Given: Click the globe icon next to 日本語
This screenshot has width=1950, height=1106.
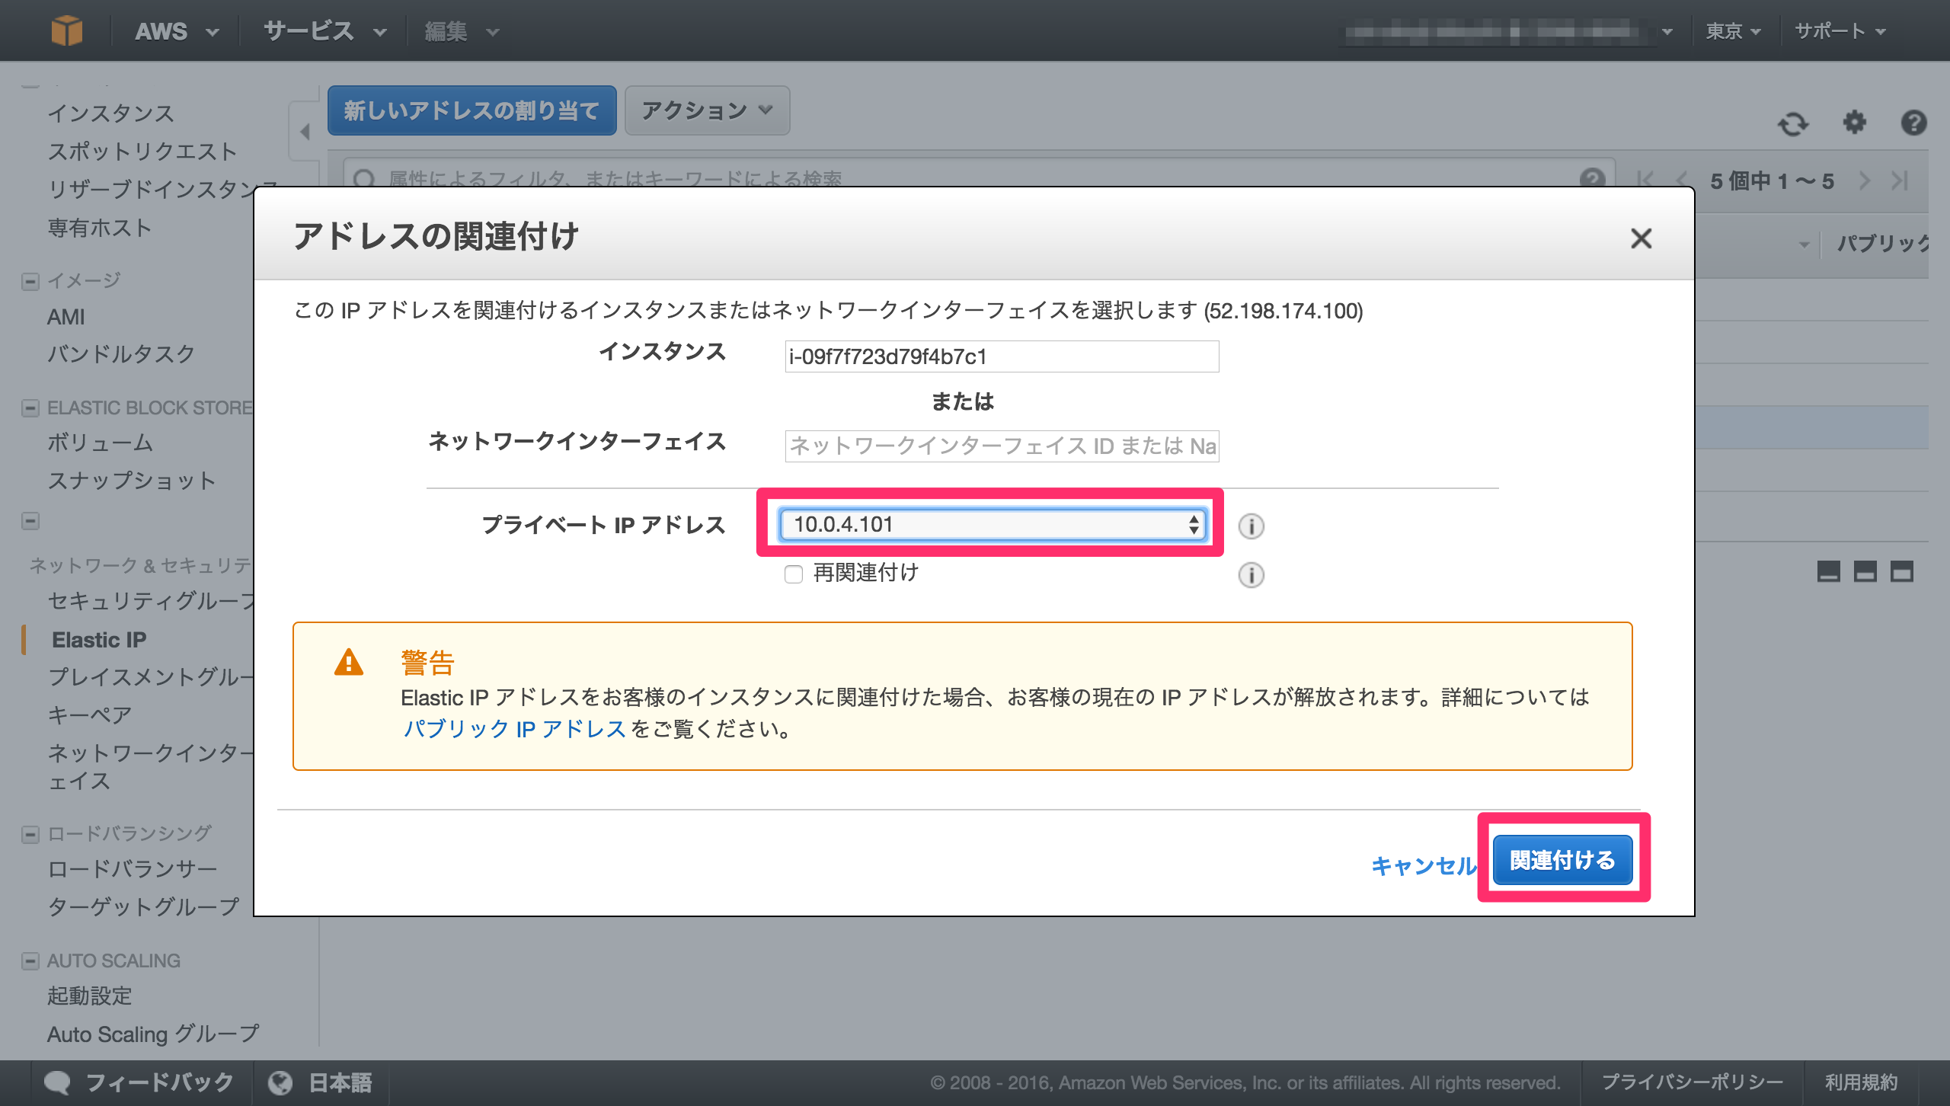Looking at the screenshot, I should click(281, 1082).
